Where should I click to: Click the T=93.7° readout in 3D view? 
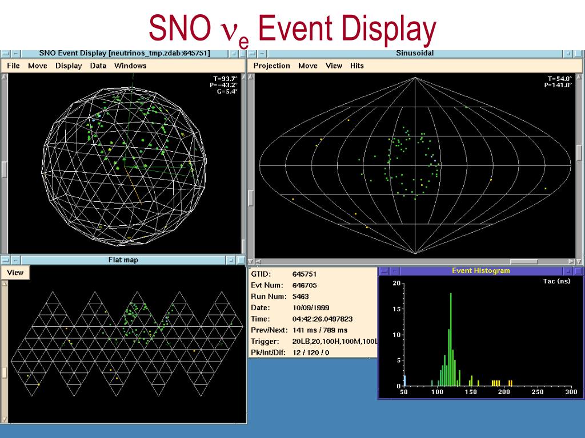(x=225, y=79)
